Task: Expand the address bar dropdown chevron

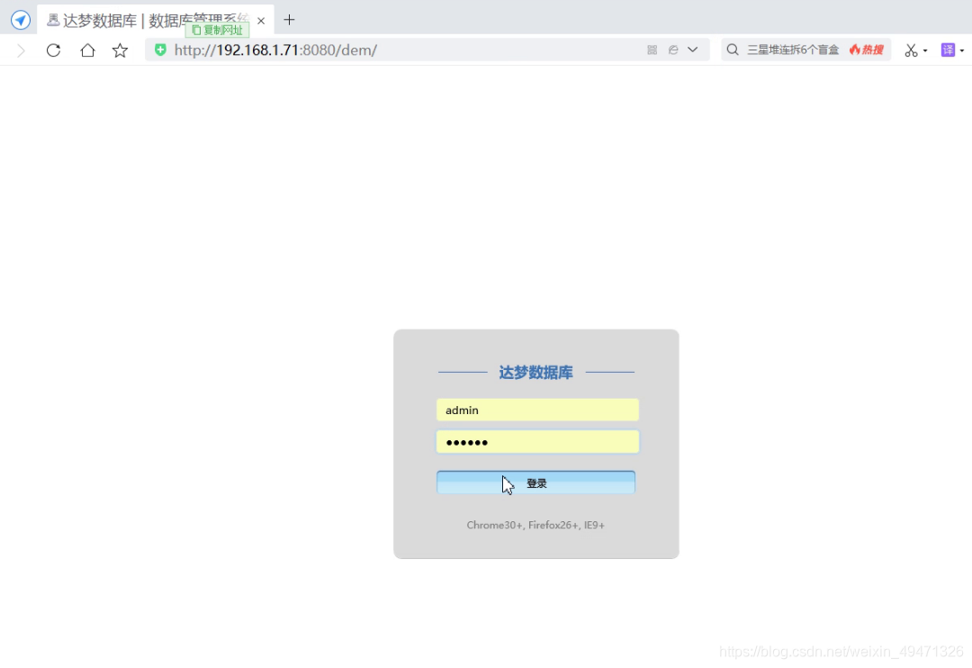Action: (693, 50)
